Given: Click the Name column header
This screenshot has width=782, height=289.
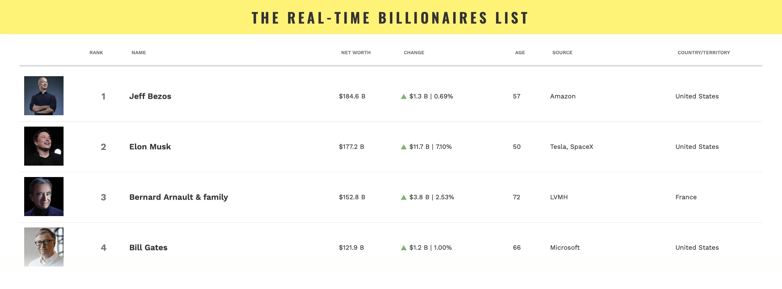Looking at the screenshot, I should point(139,53).
